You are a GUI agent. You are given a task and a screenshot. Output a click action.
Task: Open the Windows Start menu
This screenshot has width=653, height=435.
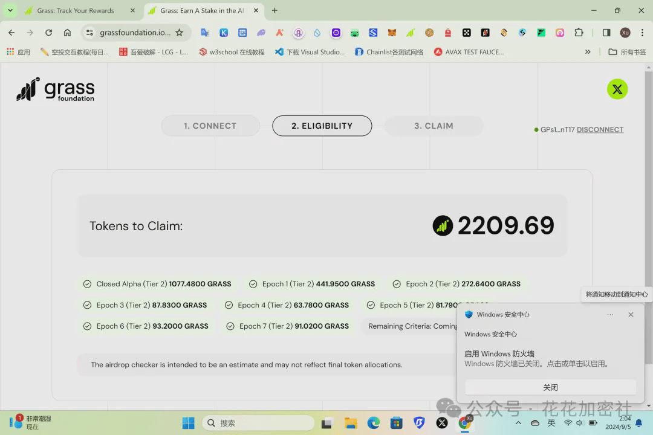click(x=188, y=423)
